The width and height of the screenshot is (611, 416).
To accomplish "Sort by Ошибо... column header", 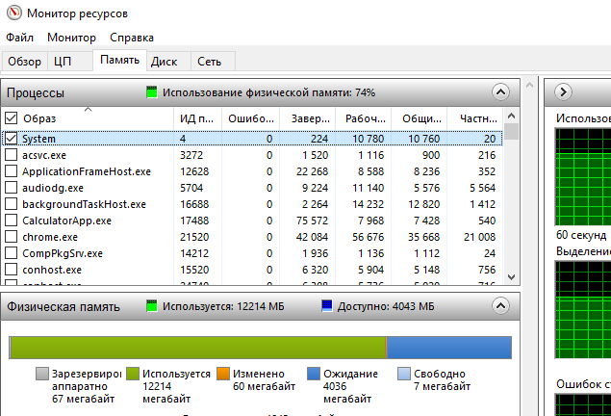I will 250,118.
